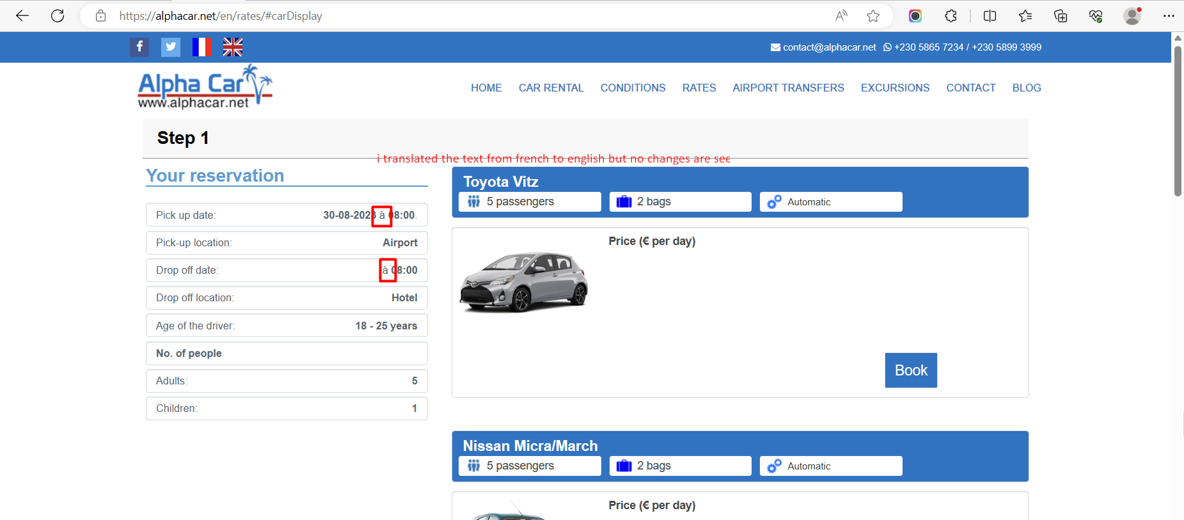Screen dimensions: 1184x520
Task: Click Toyota Vitz luggage bag icon
Action: click(624, 202)
